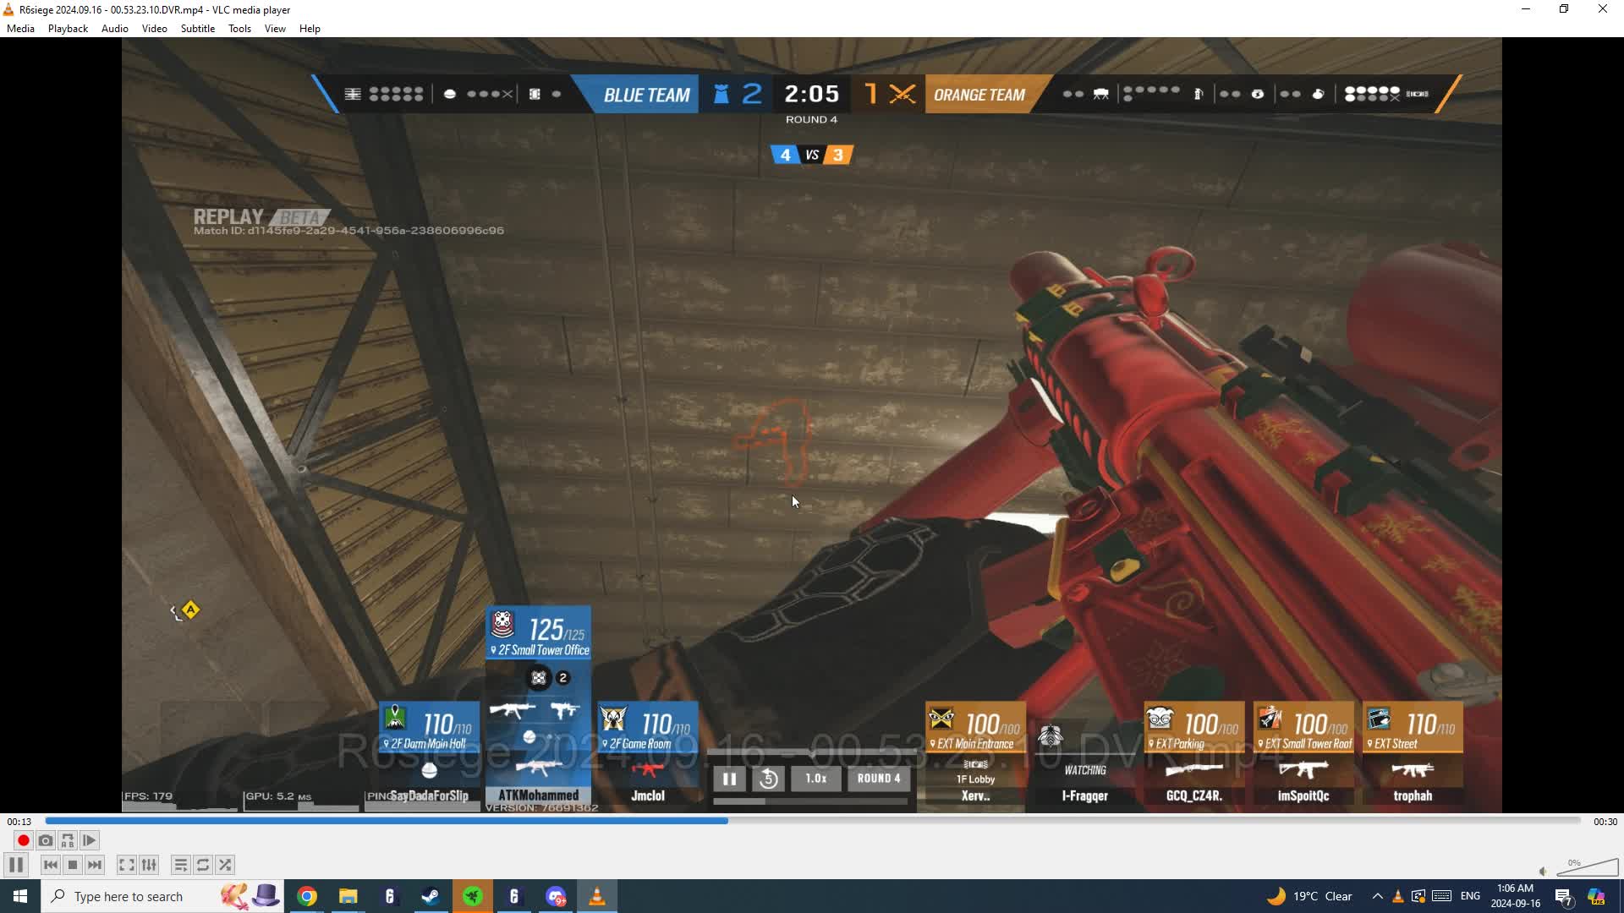Activate frame-by-frame playback icon

tap(89, 840)
